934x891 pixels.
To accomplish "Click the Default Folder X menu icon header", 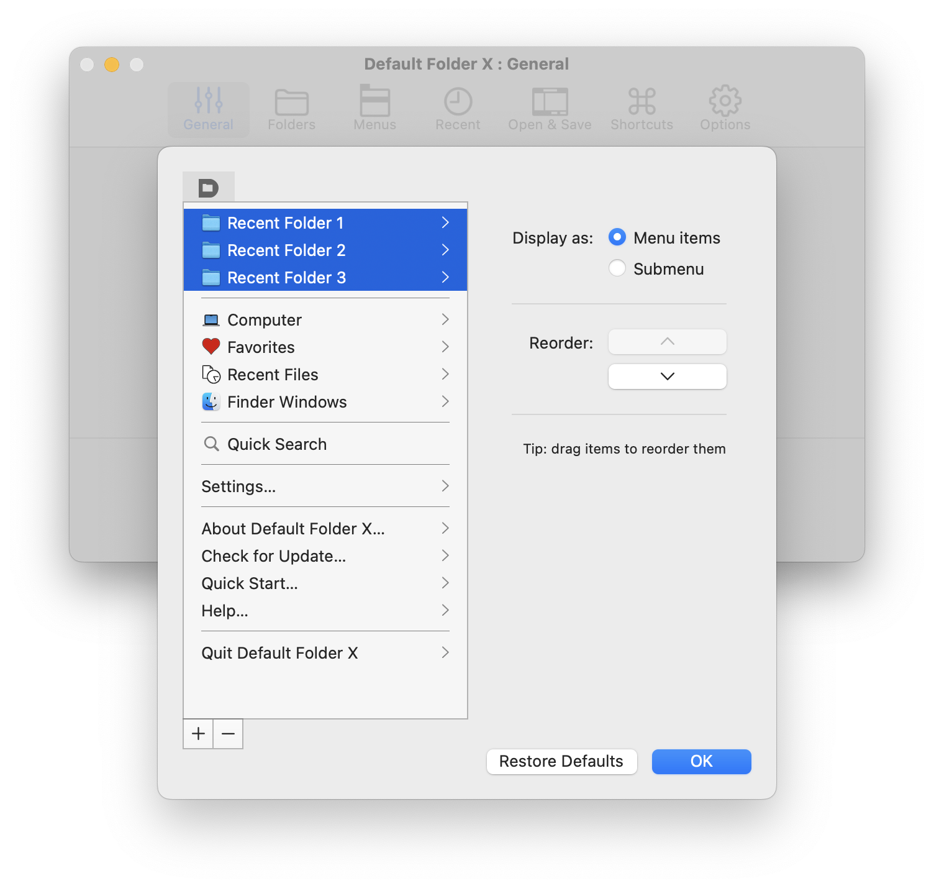I will click(x=209, y=187).
